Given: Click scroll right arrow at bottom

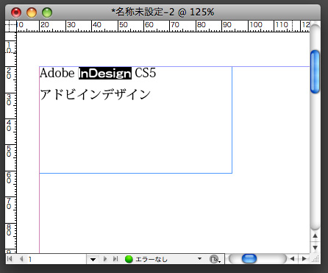Looking at the screenshot, I should tap(304, 259).
